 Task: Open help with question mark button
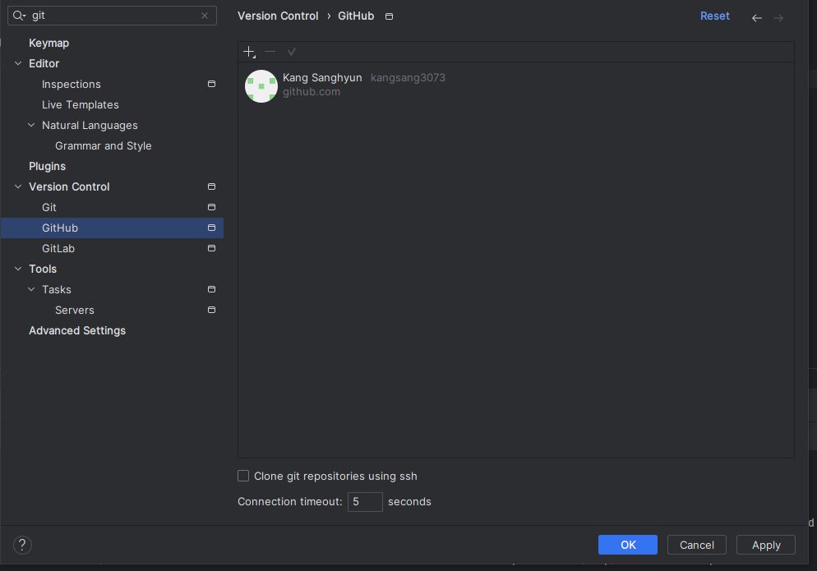[22, 545]
